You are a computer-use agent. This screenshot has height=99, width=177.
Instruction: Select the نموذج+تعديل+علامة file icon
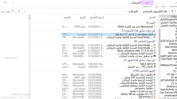[x=155, y=91]
